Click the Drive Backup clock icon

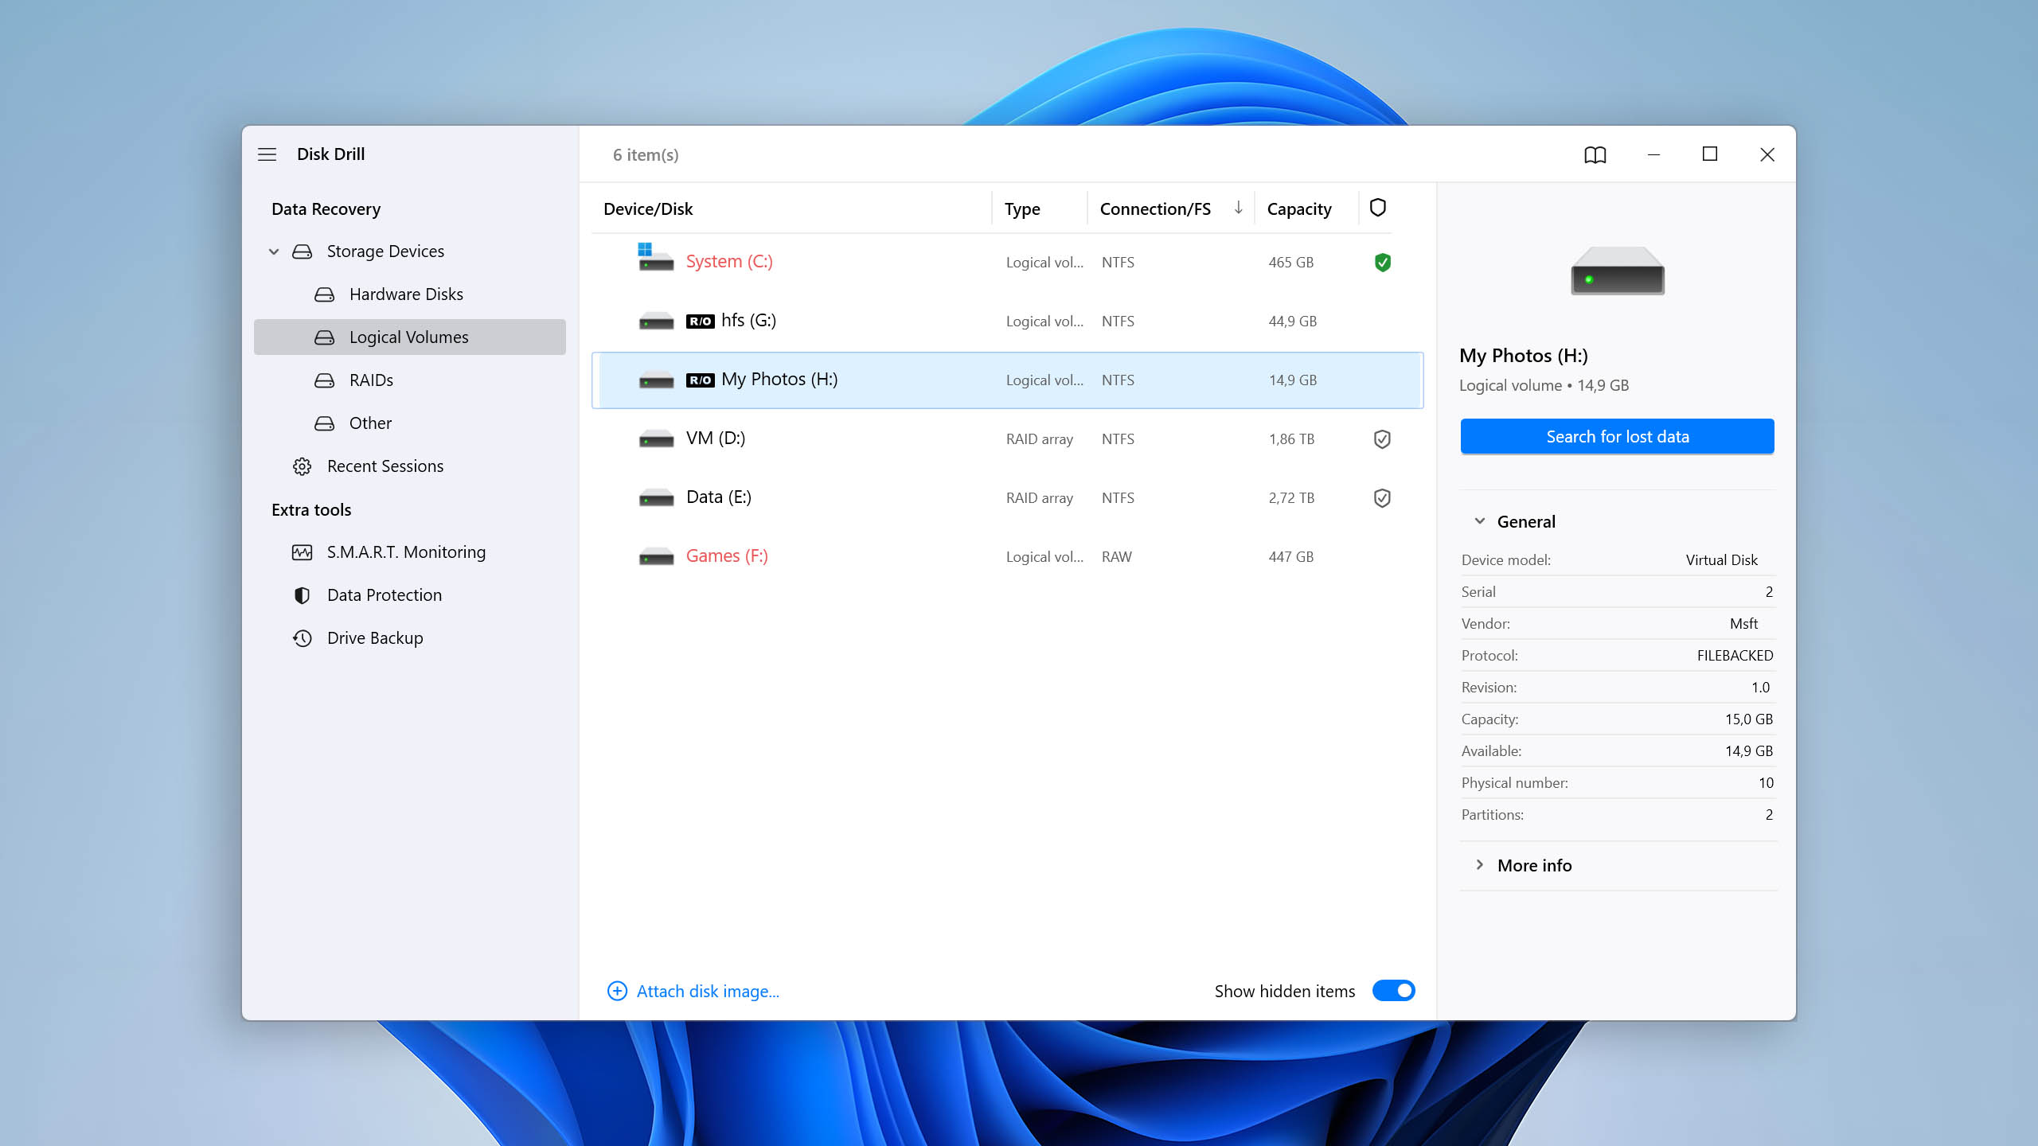(302, 638)
